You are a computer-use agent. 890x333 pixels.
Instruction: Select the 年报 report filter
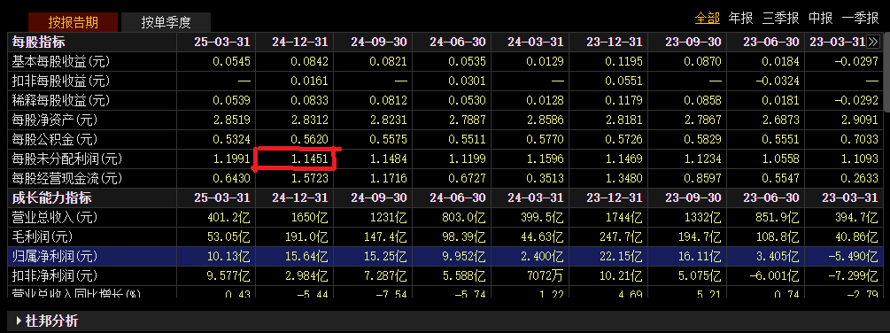coord(740,18)
